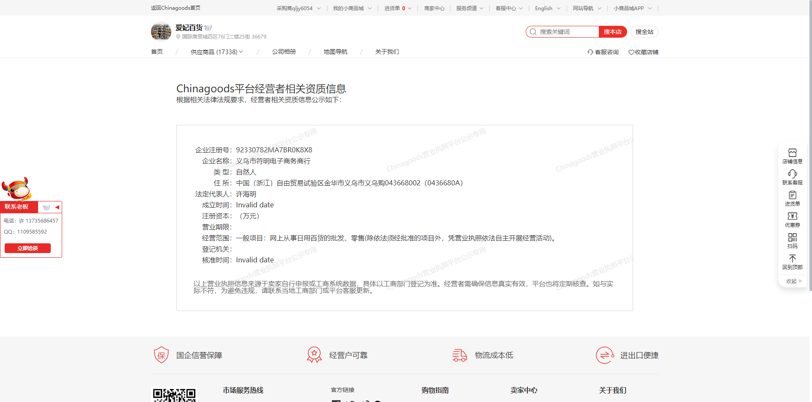Open the contact customer service headset icon

792,174
